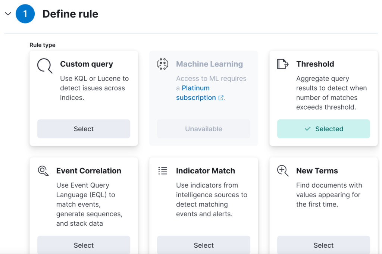
Task: Click the Event Correlation title
Action: pos(89,171)
